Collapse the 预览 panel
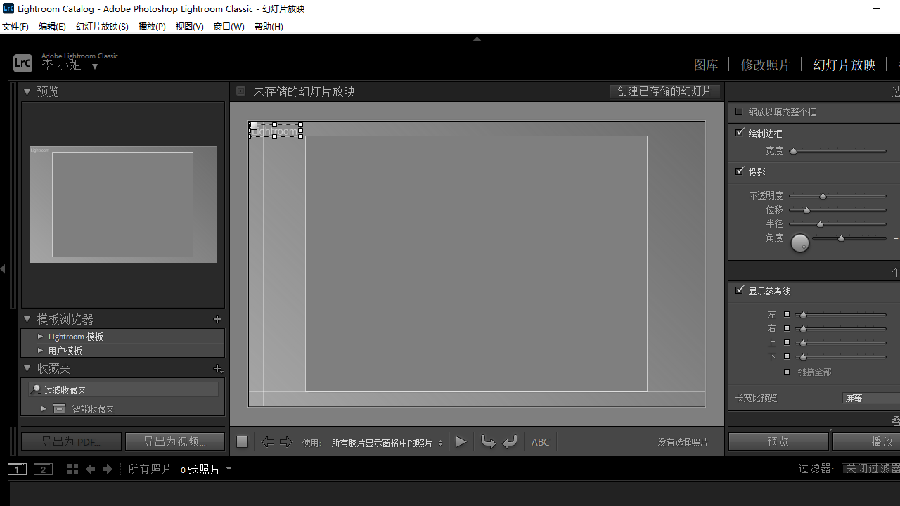Image resolution: width=900 pixels, height=506 pixels. point(27,91)
